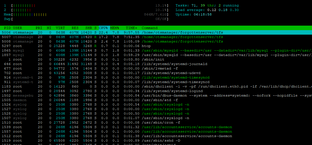This screenshot has height=145, width=312.
Task: Select the cron -f process row
Action: coord(156,122)
